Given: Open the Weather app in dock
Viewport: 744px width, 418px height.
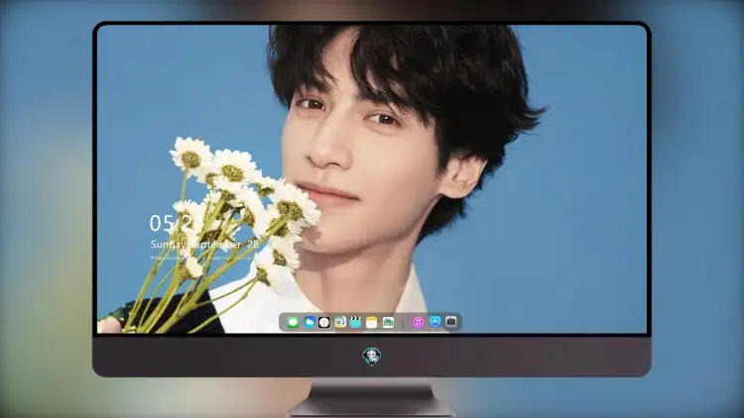Looking at the screenshot, I should tap(310, 323).
